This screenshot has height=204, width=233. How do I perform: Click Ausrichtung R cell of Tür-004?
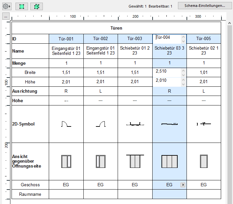[169, 91]
